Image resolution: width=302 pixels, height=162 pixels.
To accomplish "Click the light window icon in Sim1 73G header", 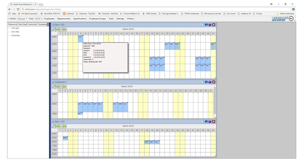I will (202, 25).
